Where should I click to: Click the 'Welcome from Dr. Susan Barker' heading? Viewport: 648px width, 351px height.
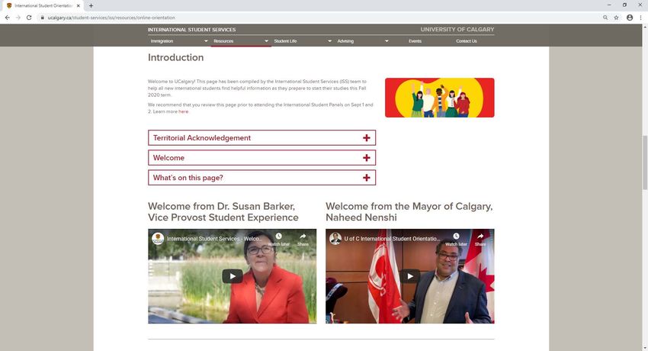click(x=223, y=211)
